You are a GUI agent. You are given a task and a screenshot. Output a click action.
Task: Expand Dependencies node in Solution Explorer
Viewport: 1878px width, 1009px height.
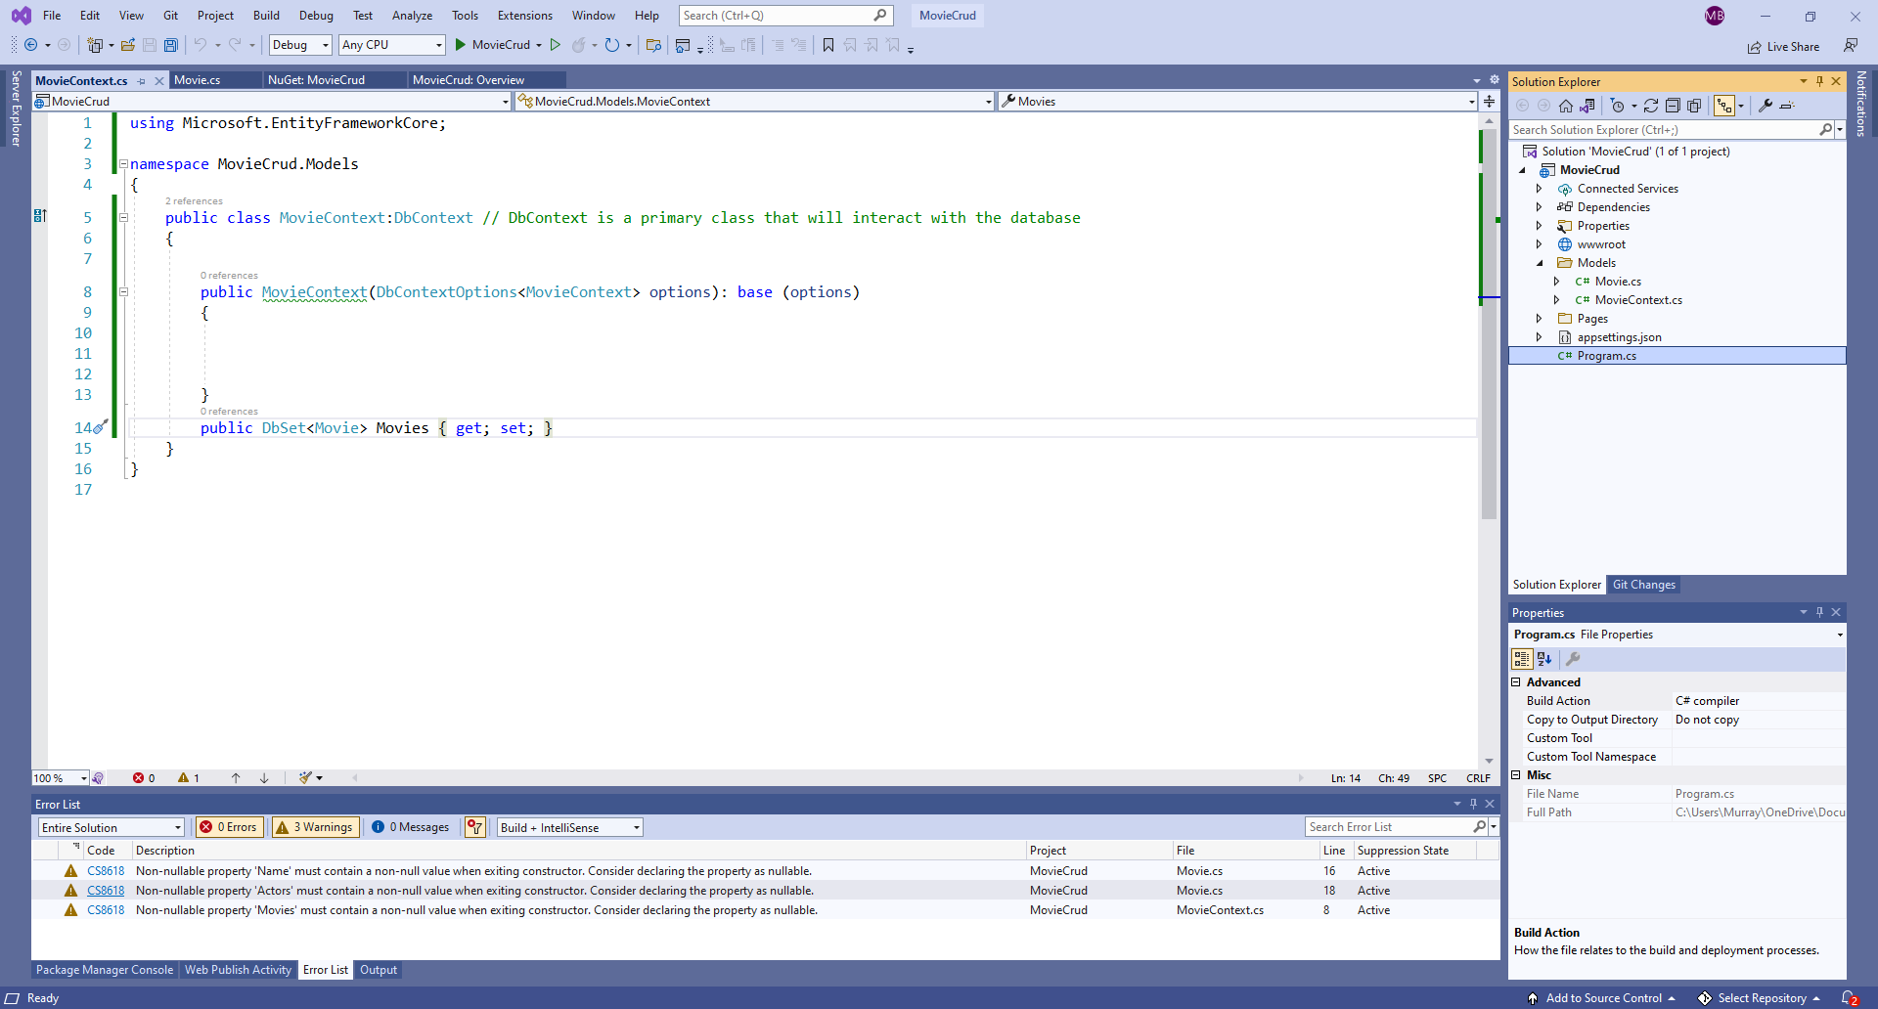[x=1540, y=207]
